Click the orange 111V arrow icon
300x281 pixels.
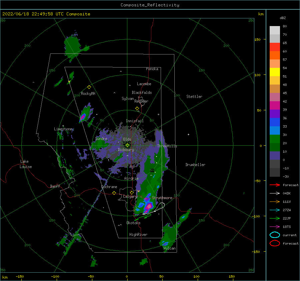pos(275,201)
